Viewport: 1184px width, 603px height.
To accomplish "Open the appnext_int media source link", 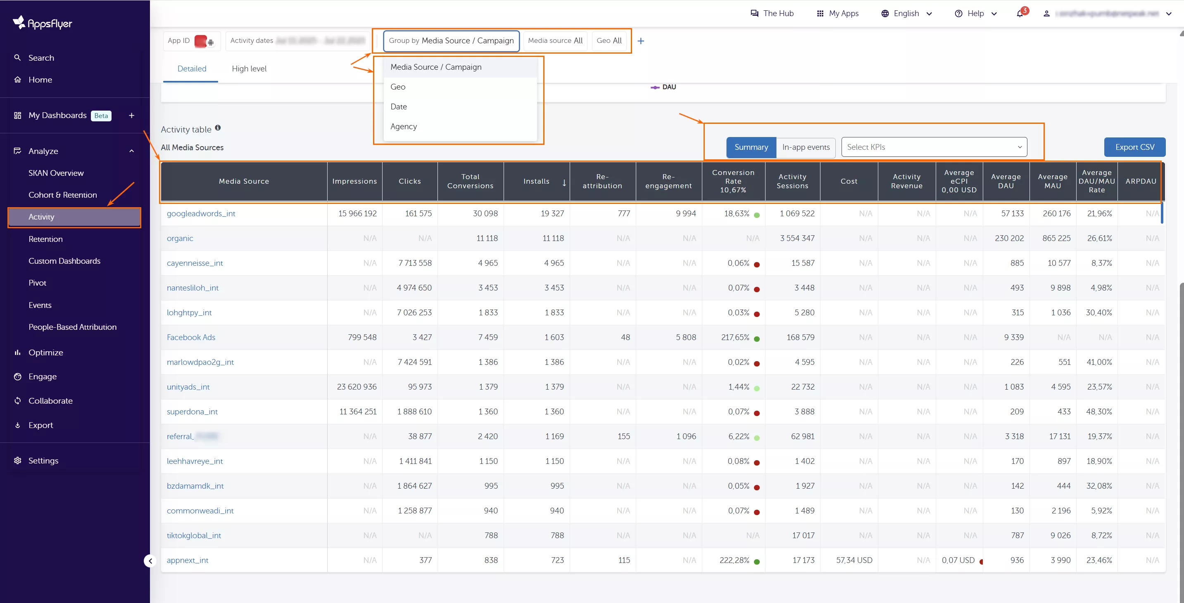I will click(188, 560).
